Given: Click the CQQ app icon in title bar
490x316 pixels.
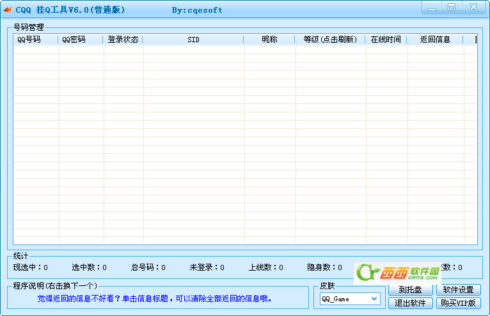Looking at the screenshot, I should 8,10.
